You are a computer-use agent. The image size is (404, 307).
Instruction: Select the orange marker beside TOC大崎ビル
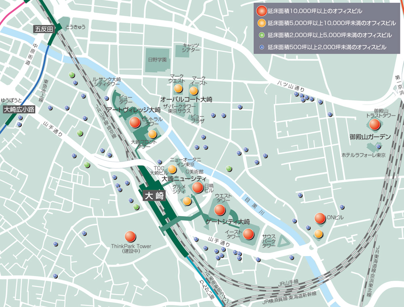172,169
